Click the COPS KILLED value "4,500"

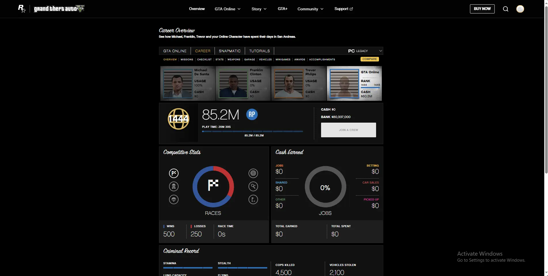pyautogui.click(x=284, y=272)
